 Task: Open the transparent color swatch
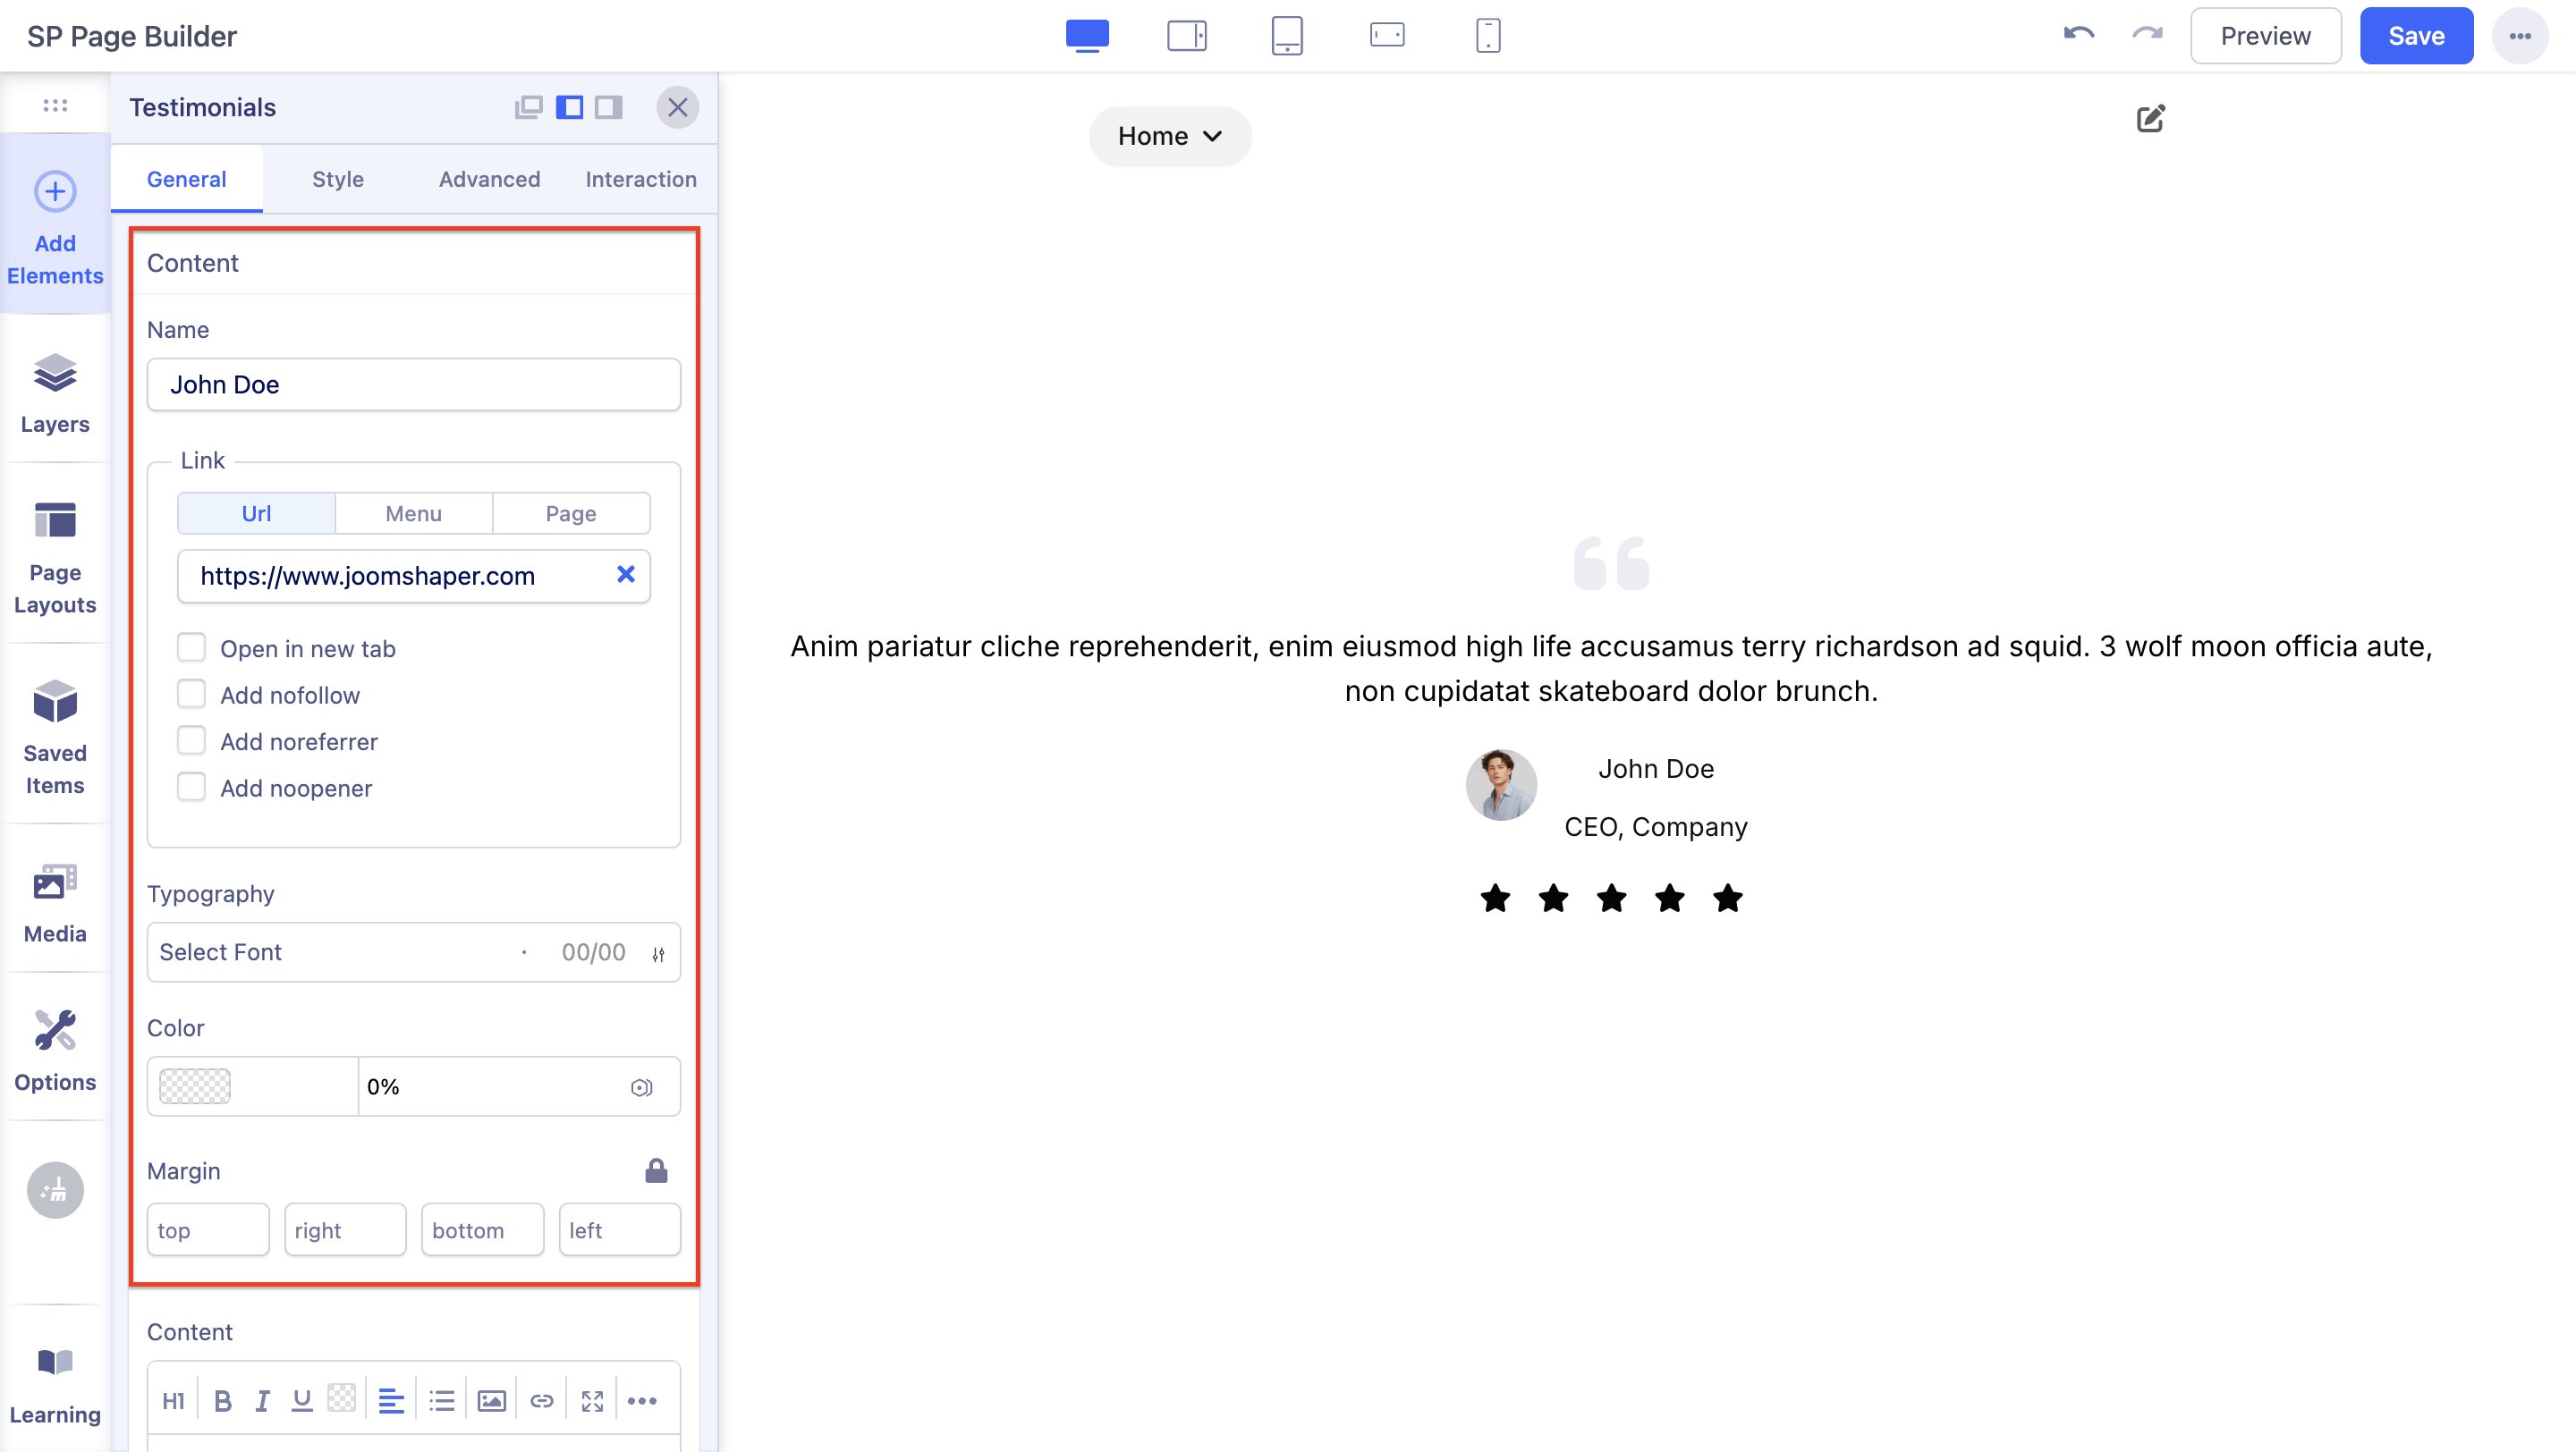click(195, 1086)
